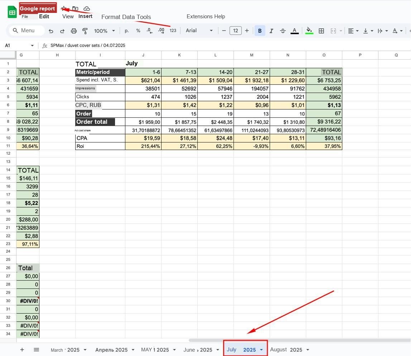The height and width of the screenshot is (356, 411).
Task: Click the Undo arrow
Action: pos(51,31)
